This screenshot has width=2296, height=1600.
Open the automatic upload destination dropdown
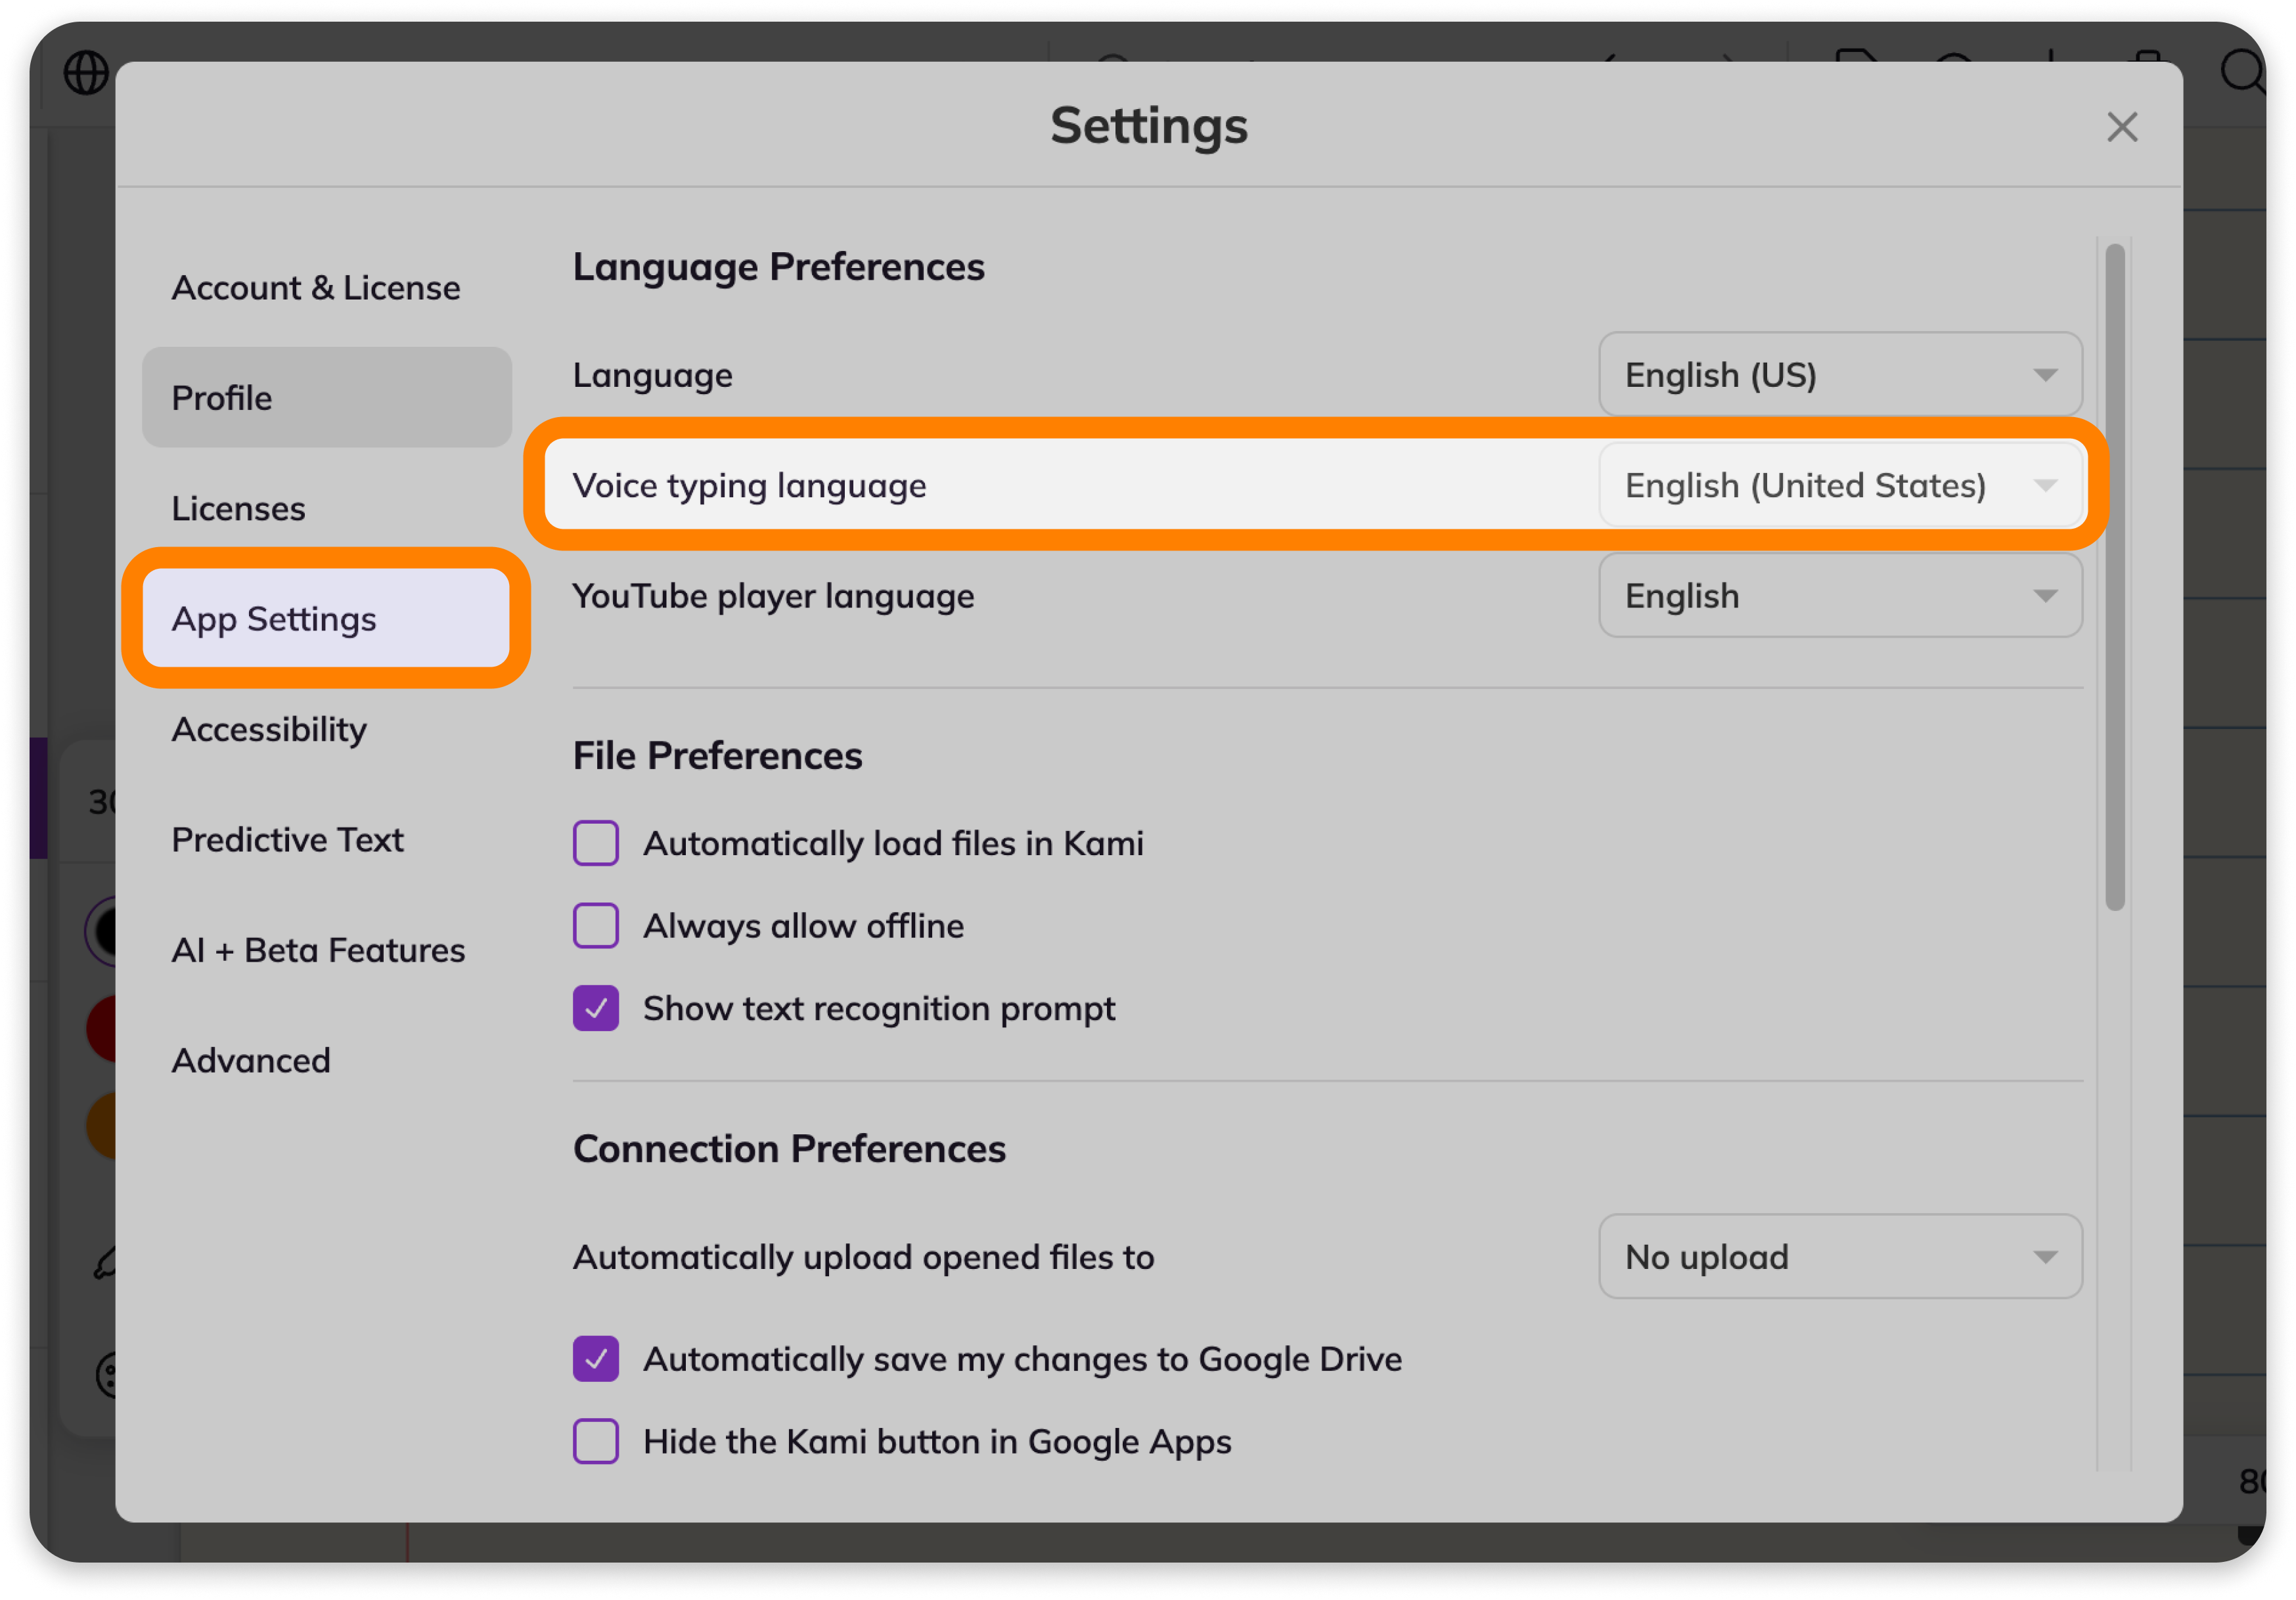click(1840, 1257)
